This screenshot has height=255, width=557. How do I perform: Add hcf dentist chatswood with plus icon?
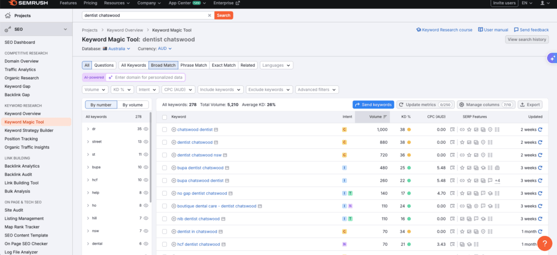pyautogui.click(x=174, y=244)
